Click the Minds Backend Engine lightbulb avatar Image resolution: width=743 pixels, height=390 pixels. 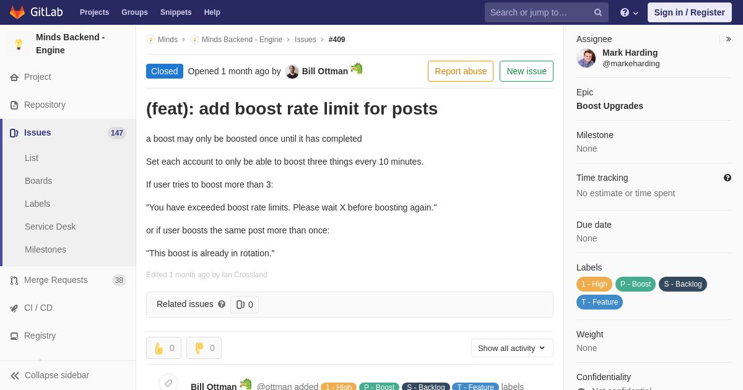pos(19,44)
